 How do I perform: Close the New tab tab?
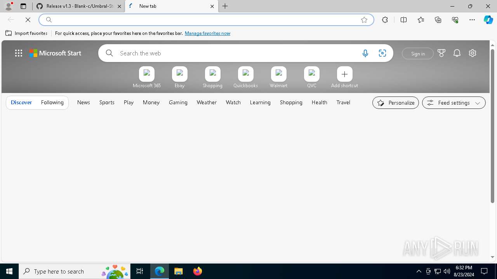(x=212, y=6)
